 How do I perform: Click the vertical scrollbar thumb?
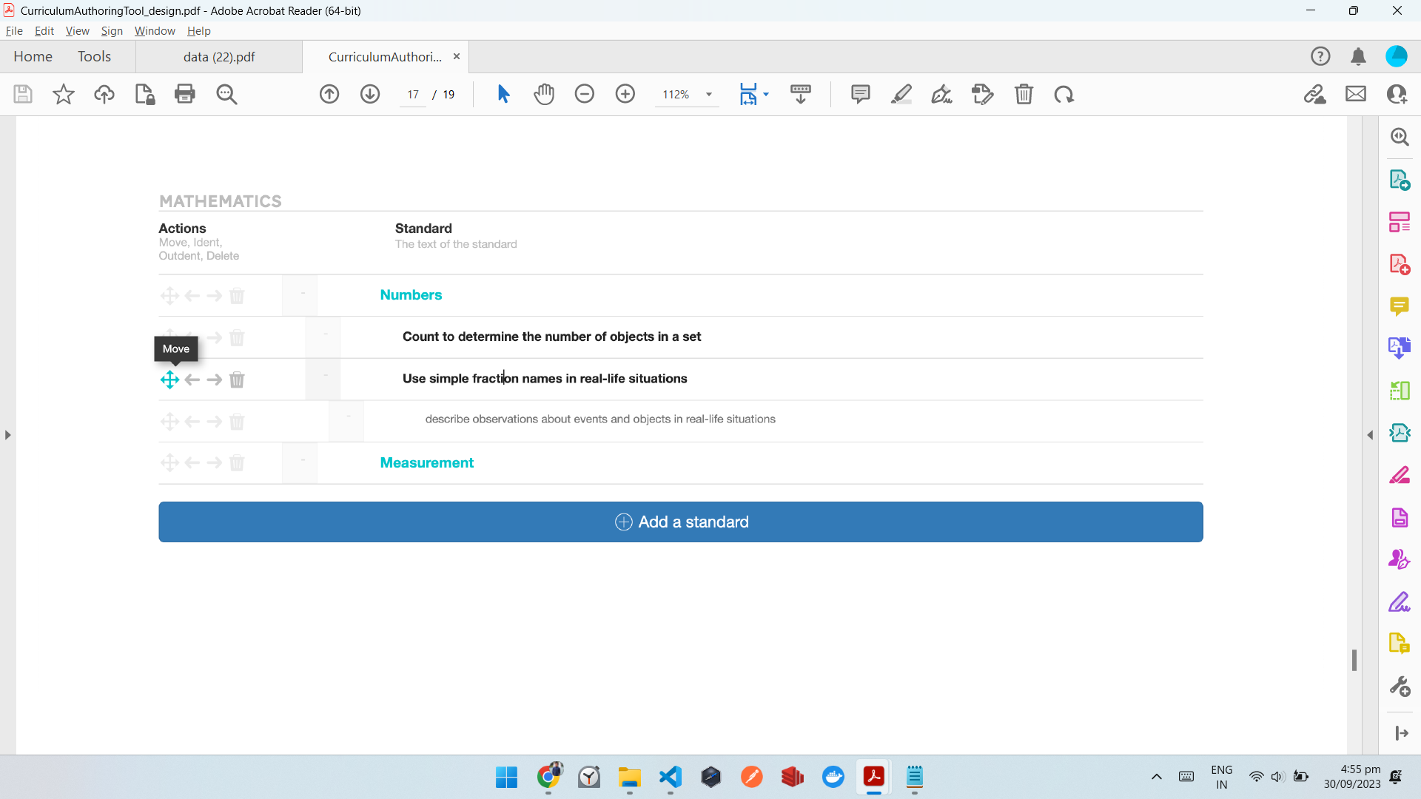(1354, 660)
